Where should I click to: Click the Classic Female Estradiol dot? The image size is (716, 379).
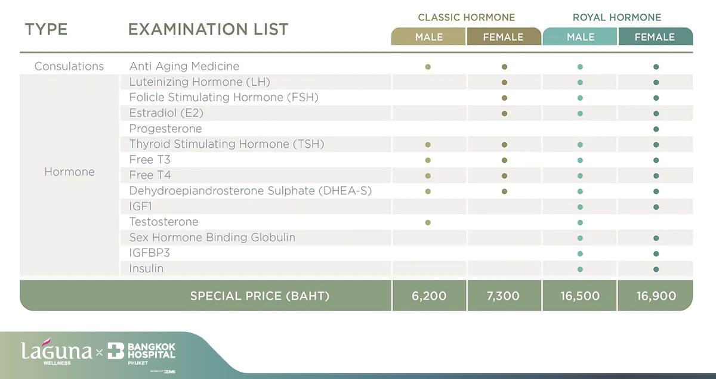pyautogui.click(x=504, y=113)
